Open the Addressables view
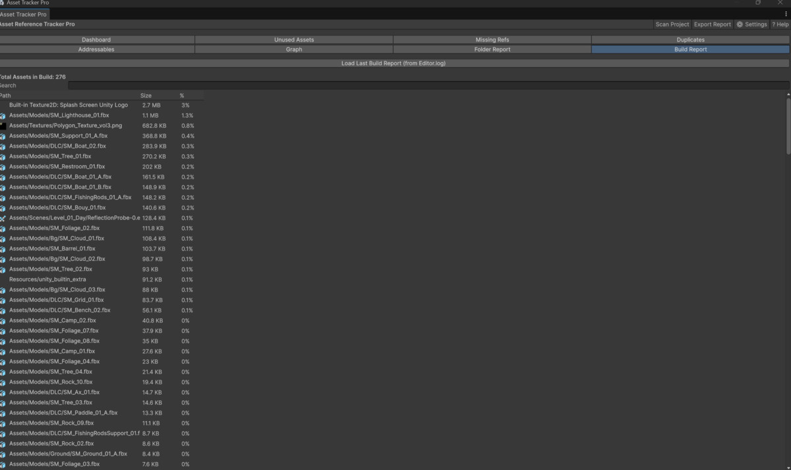 96,49
